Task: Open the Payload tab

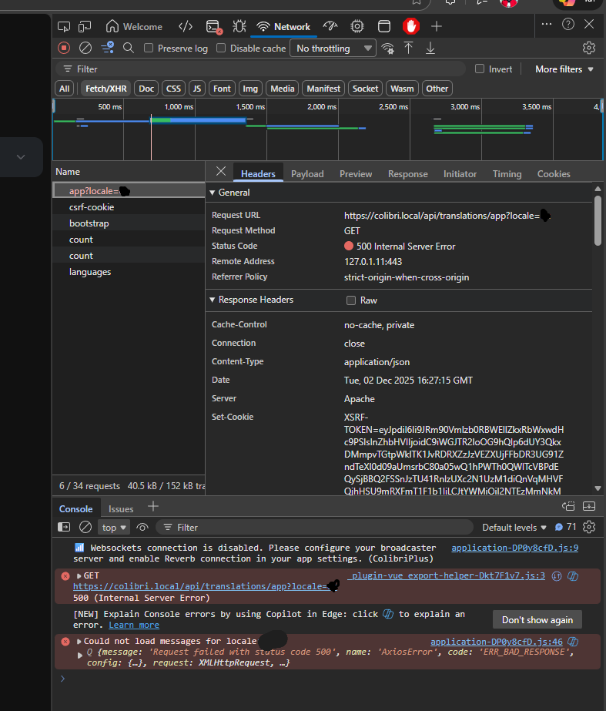Action: point(307,174)
